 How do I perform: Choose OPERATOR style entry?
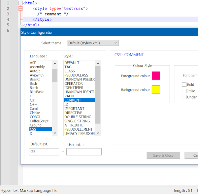[x=80, y=83]
